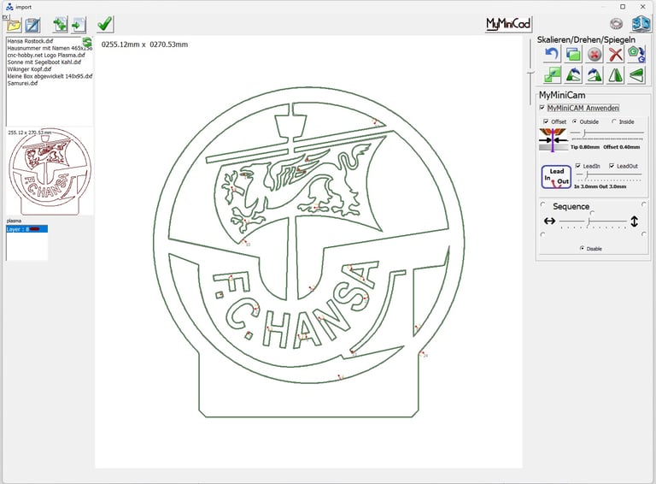Click the icon with left-curving arrow
Image resolution: width=656 pixels, height=484 pixels.
click(574, 75)
